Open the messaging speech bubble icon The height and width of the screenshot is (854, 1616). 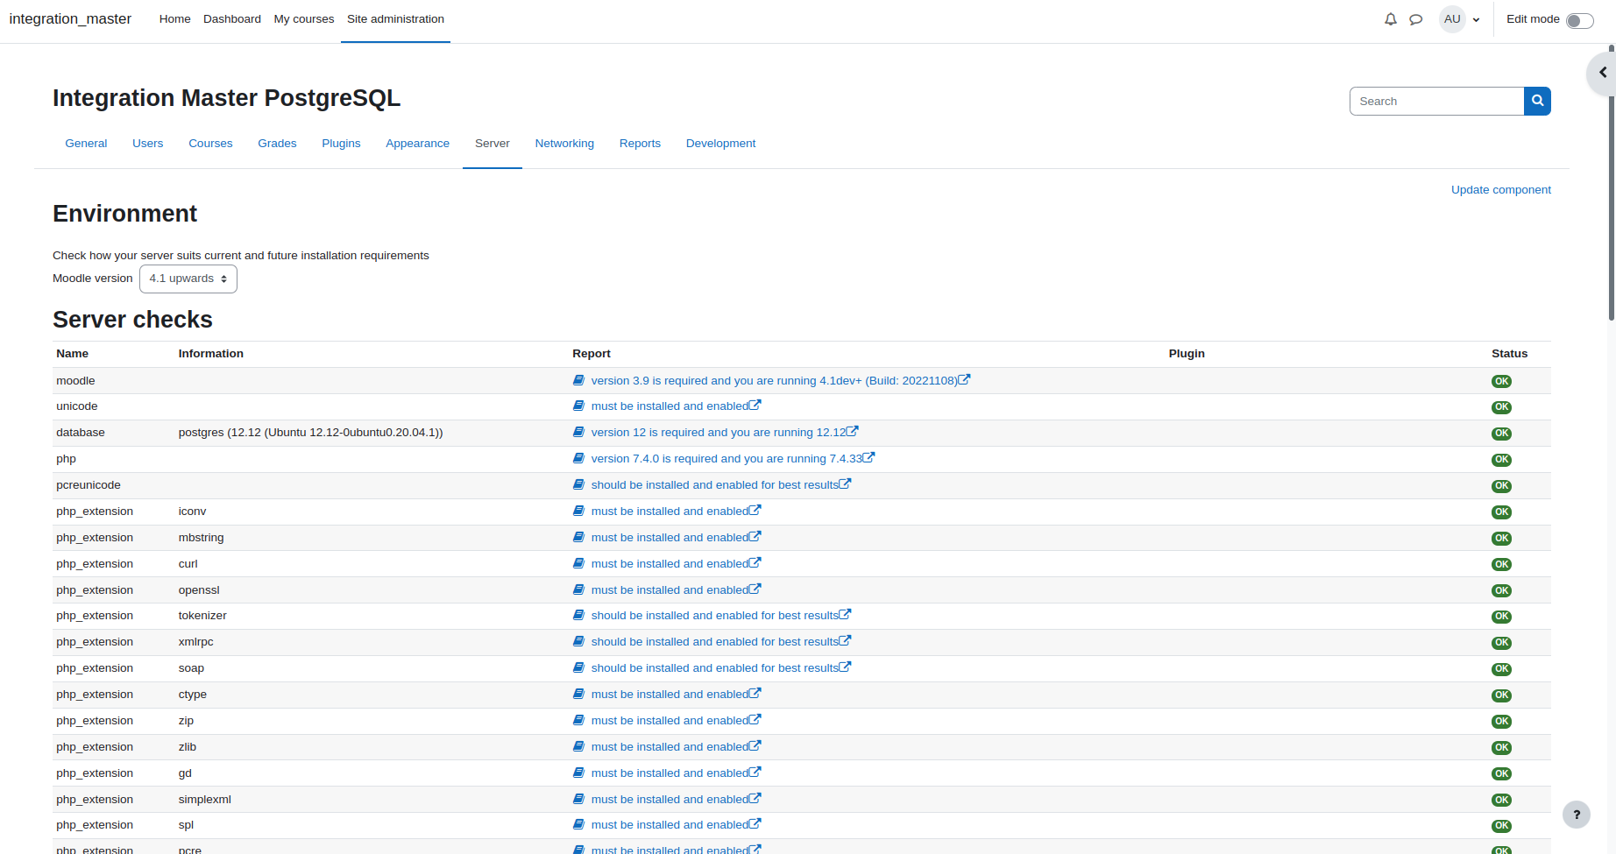pyautogui.click(x=1415, y=19)
